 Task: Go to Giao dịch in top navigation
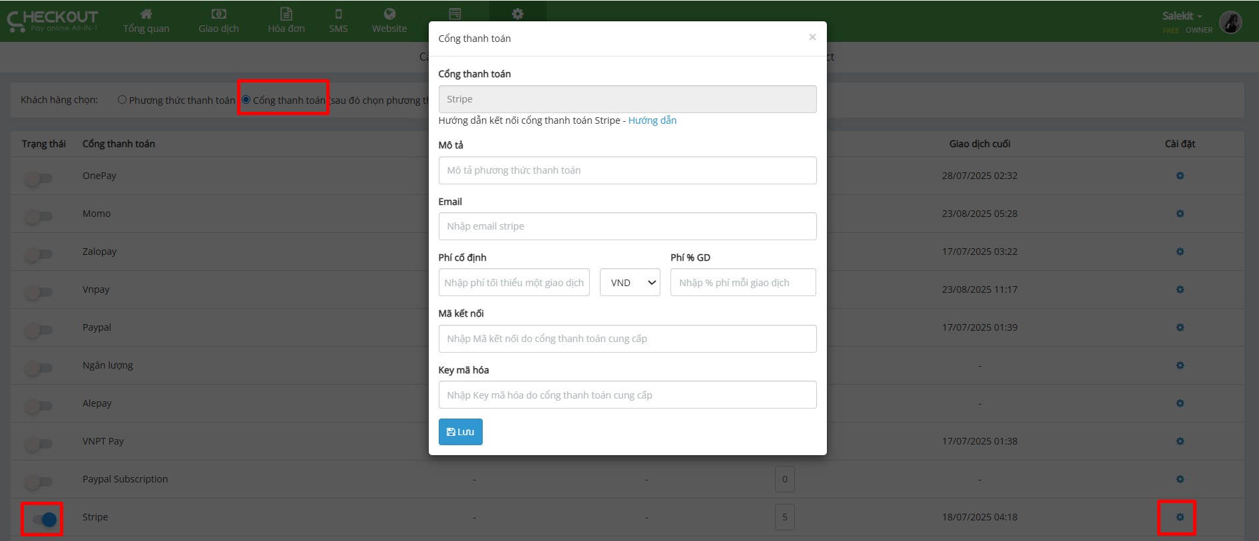(x=218, y=21)
